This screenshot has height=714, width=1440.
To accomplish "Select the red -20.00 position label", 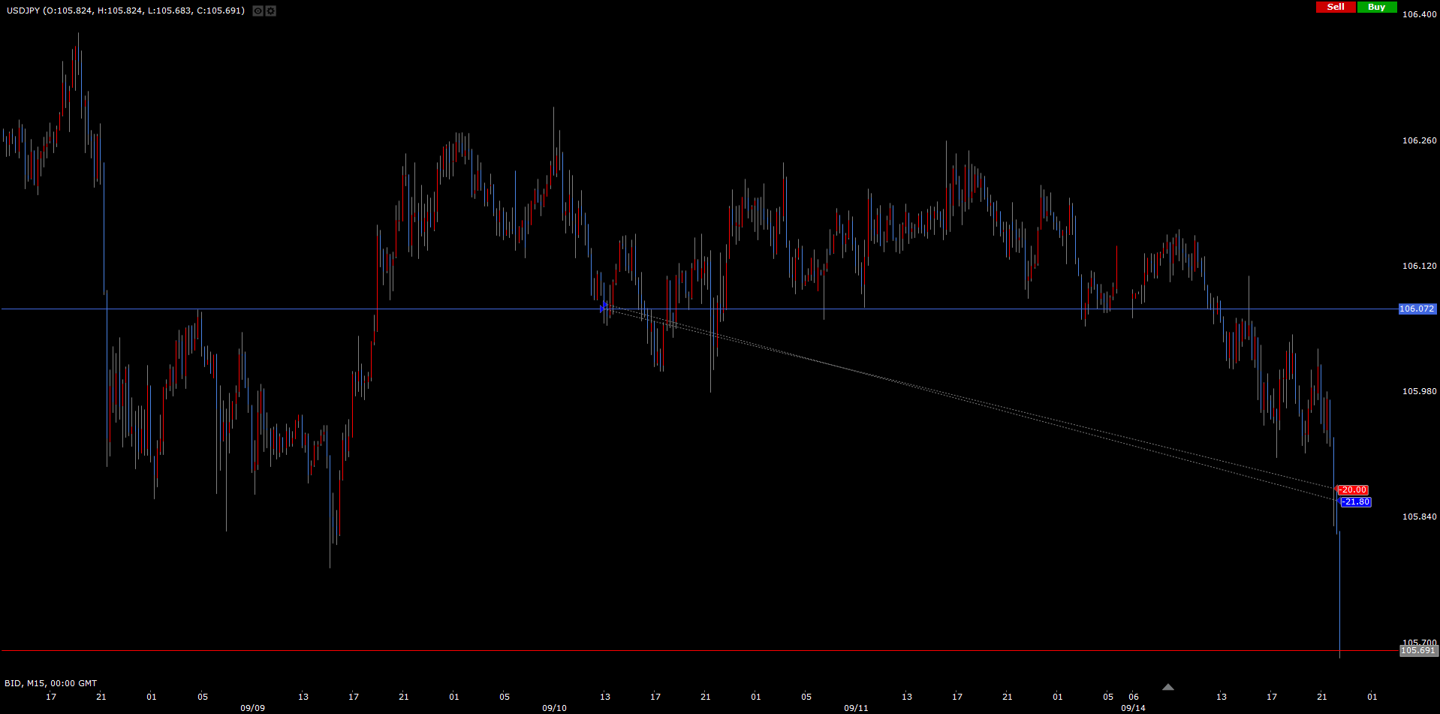I will coord(1353,490).
